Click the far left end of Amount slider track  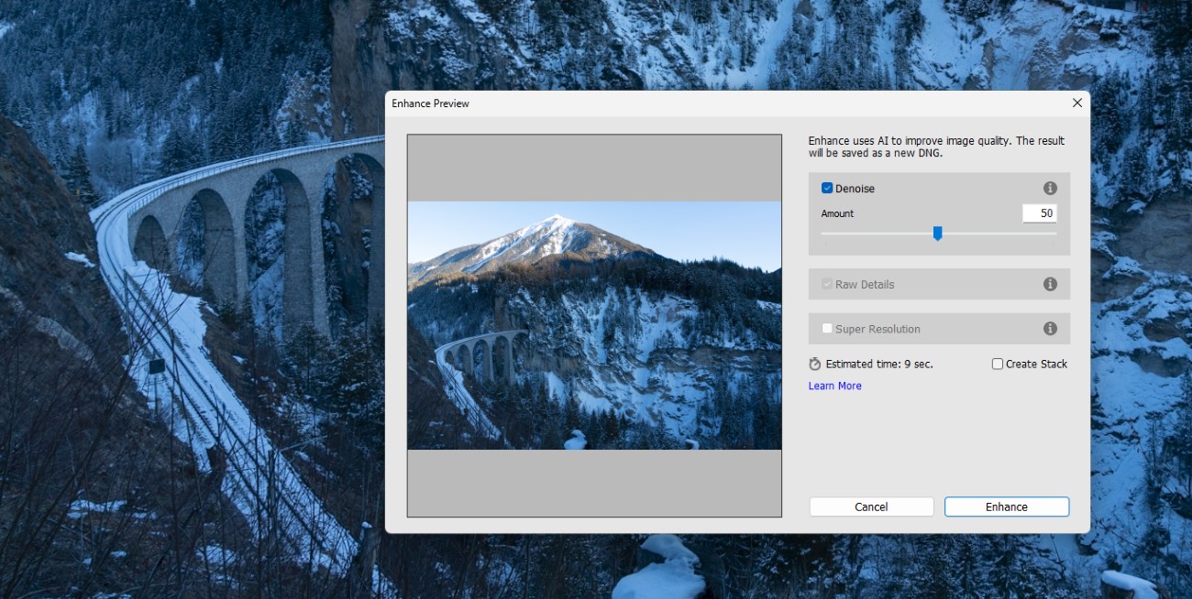click(823, 234)
